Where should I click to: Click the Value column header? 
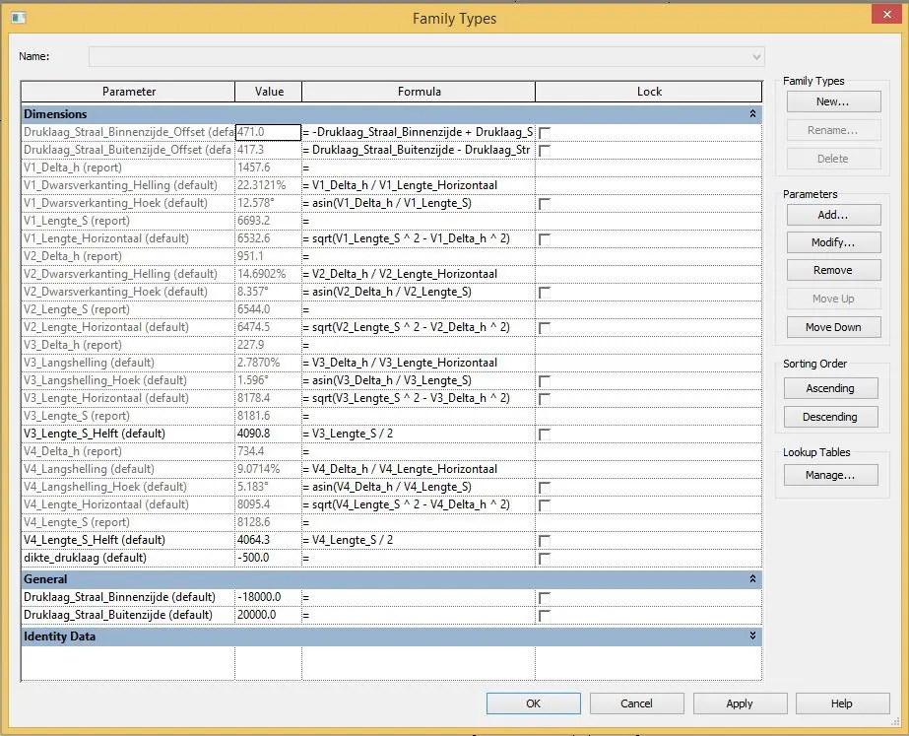coord(269,92)
